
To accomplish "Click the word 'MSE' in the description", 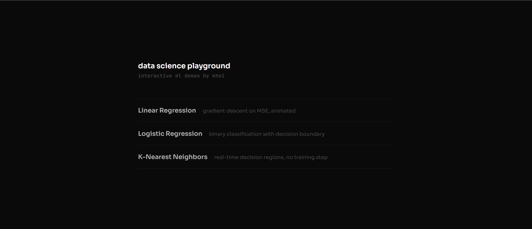I will [262, 111].
